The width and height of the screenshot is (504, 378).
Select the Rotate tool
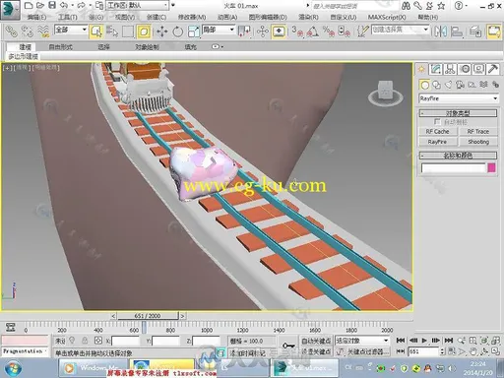coord(177,31)
